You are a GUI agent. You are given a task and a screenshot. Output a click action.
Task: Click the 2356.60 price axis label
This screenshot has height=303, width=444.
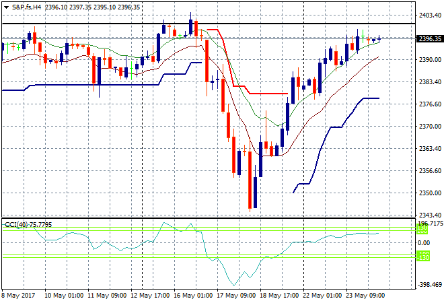pos(430,170)
